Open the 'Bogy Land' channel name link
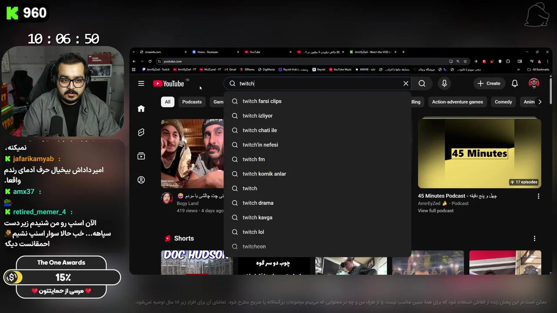Image resolution: width=557 pixels, height=313 pixels. 188,203
